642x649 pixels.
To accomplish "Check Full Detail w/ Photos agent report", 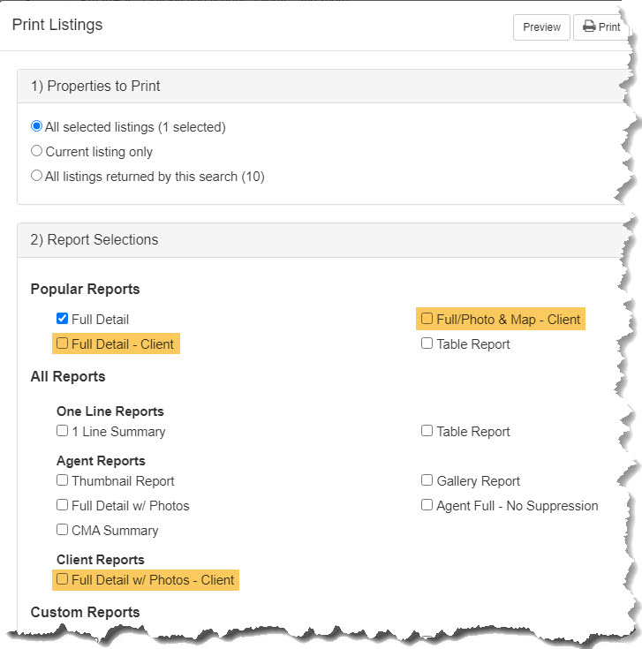I will (62, 505).
